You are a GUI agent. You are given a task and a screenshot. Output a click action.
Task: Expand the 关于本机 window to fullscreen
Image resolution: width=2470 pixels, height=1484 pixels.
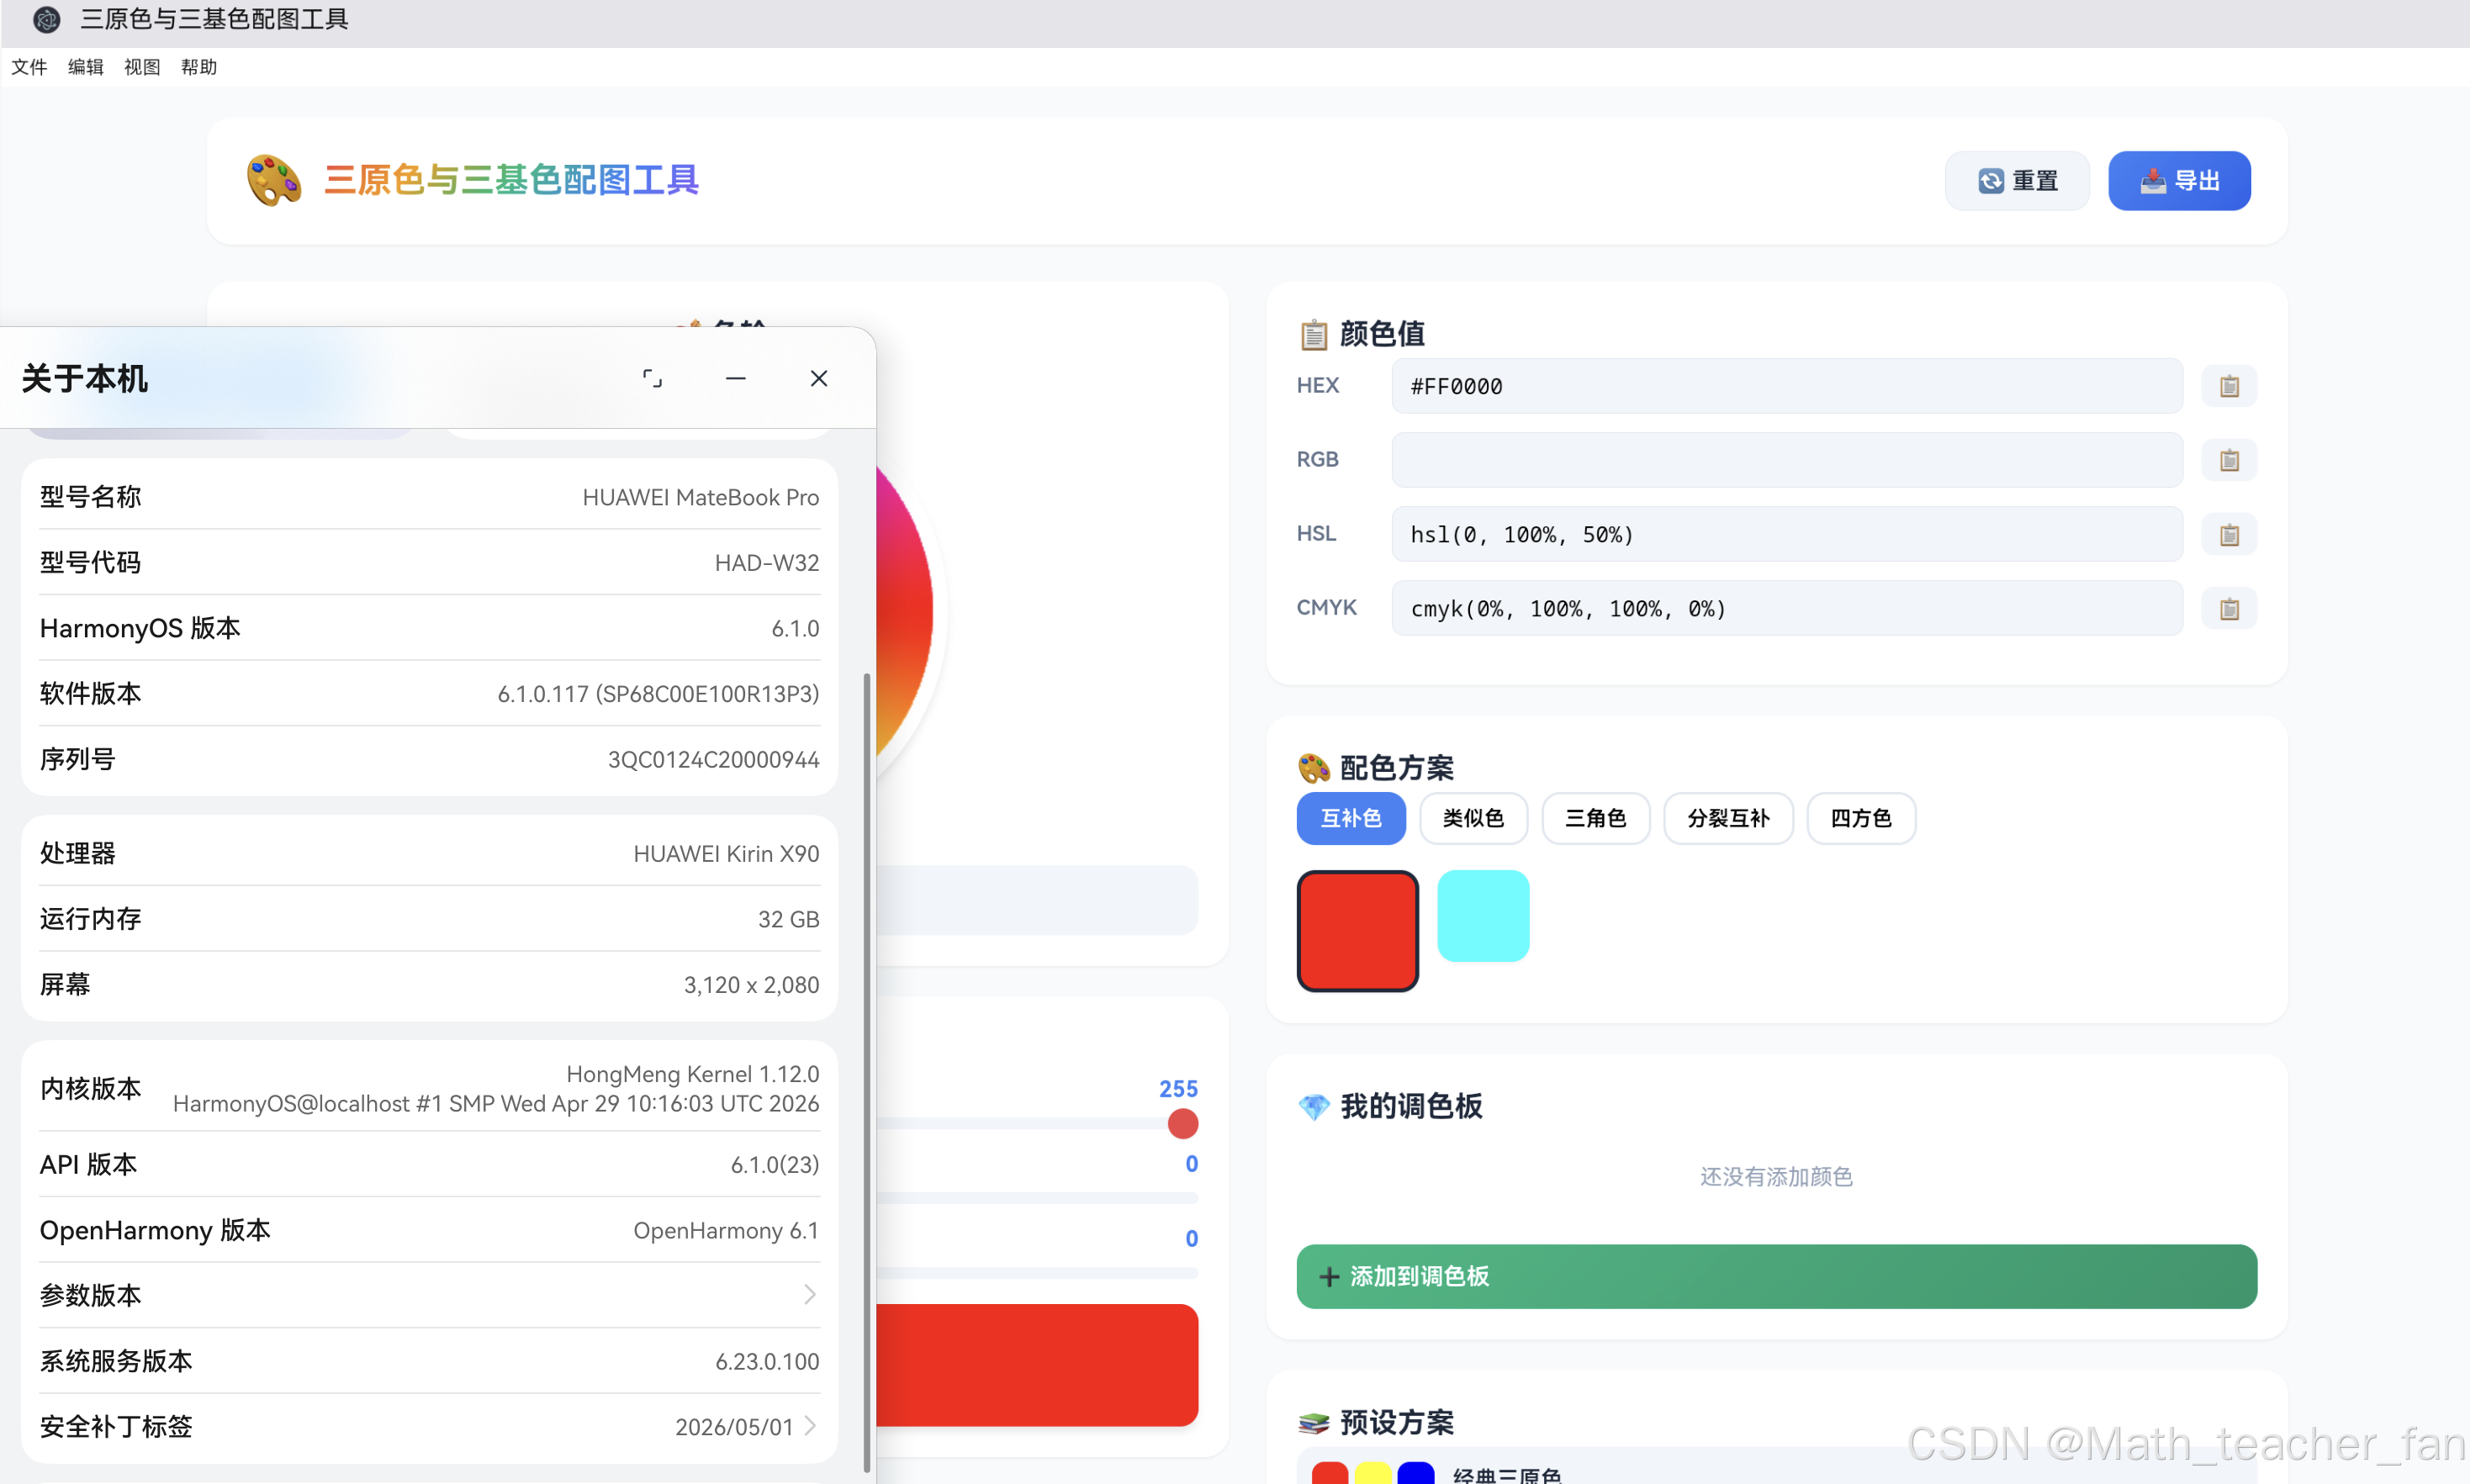click(652, 378)
